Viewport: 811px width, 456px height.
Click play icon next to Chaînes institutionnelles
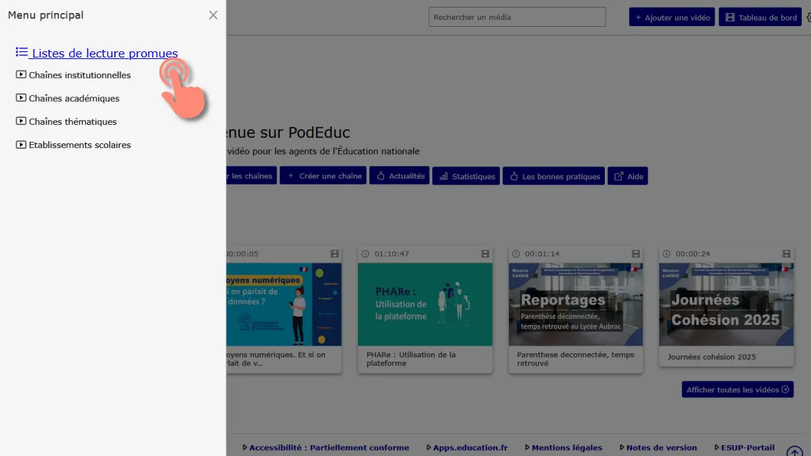pyautogui.click(x=21, y=74)
